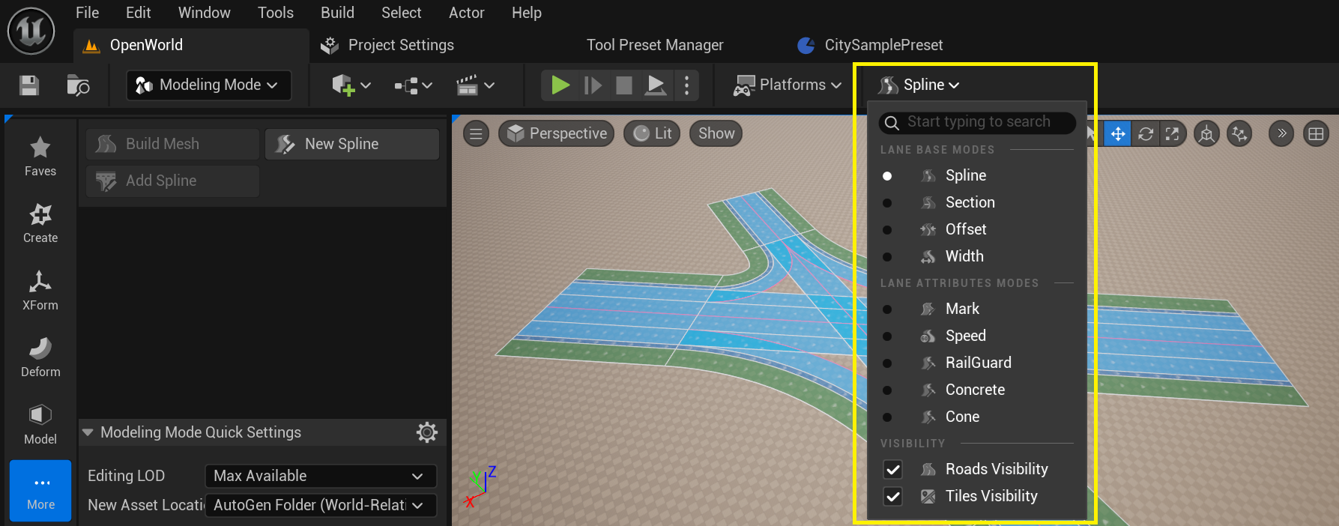Select the Speed lane attribute mode

(x=978, y=336)
